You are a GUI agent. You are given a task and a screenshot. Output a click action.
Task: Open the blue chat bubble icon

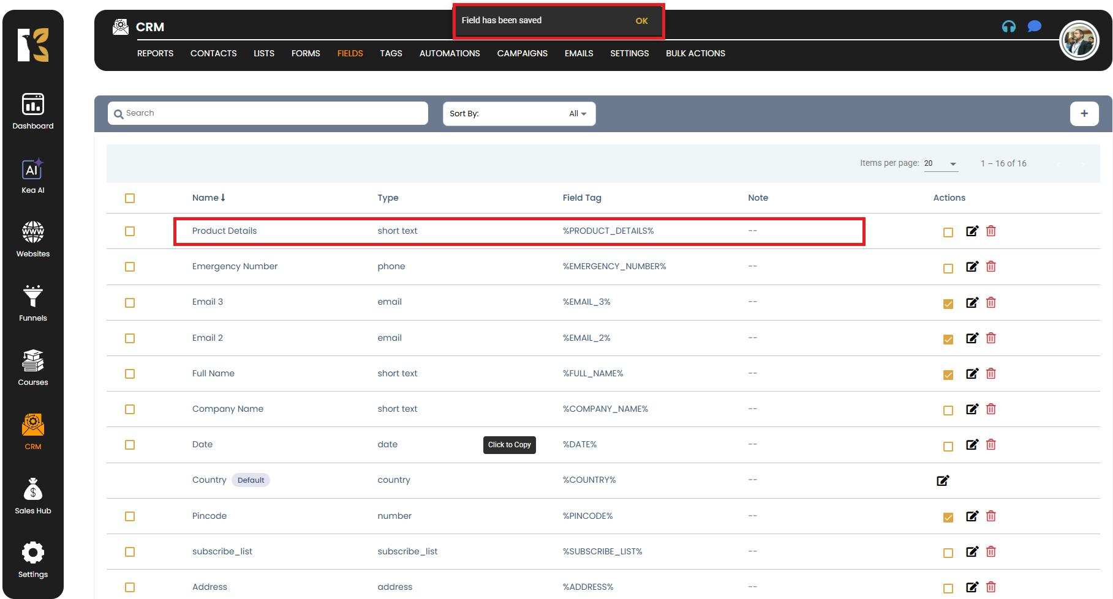(x=1034, y=26)
